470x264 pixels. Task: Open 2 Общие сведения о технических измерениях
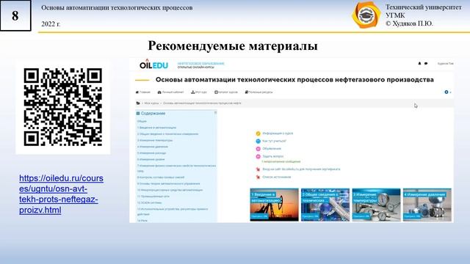pos(168,133)
